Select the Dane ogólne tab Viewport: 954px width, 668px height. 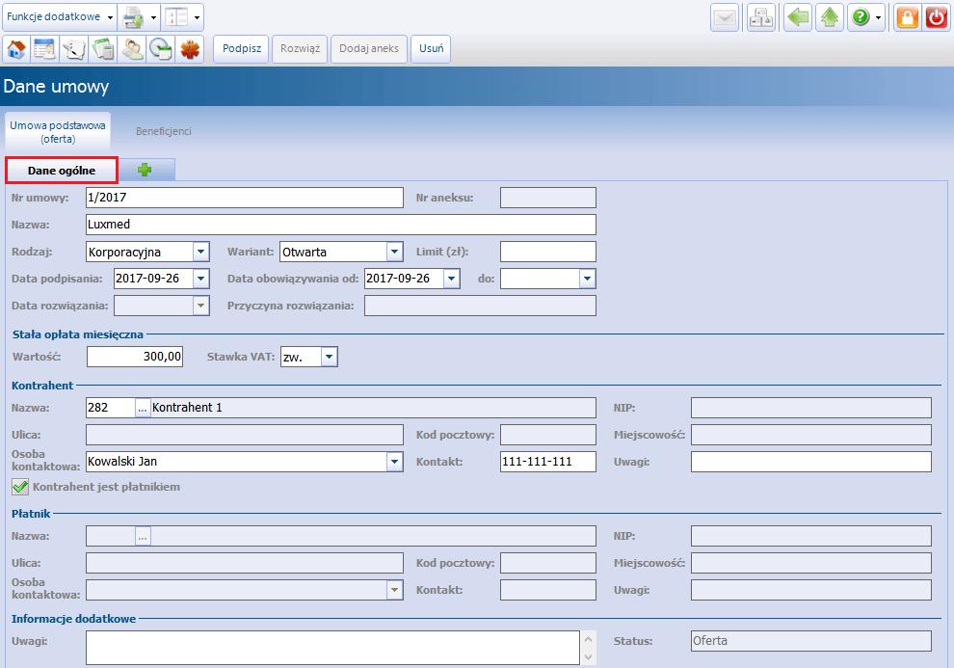(x=62, y=171)
